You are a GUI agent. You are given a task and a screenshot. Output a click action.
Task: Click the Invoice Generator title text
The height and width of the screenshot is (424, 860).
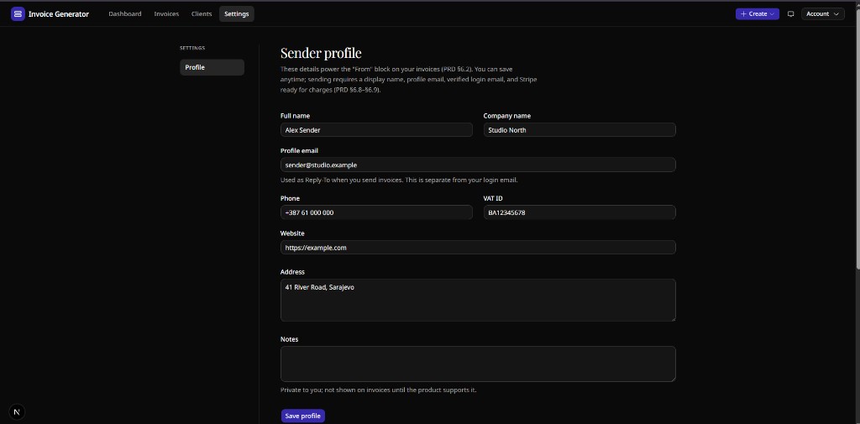(59, 14)
